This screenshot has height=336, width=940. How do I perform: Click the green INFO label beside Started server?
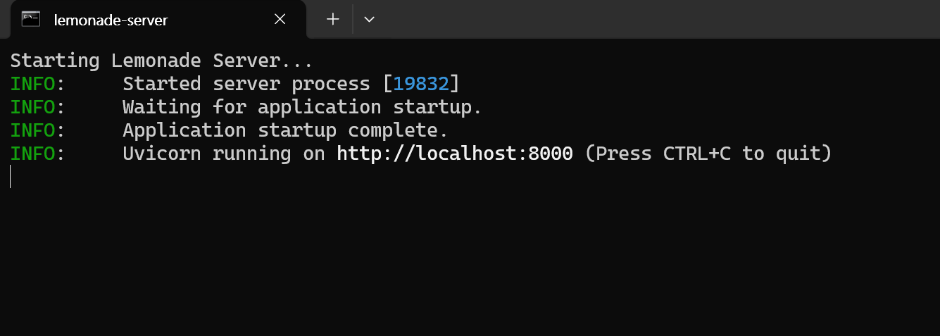click(33, 84)
